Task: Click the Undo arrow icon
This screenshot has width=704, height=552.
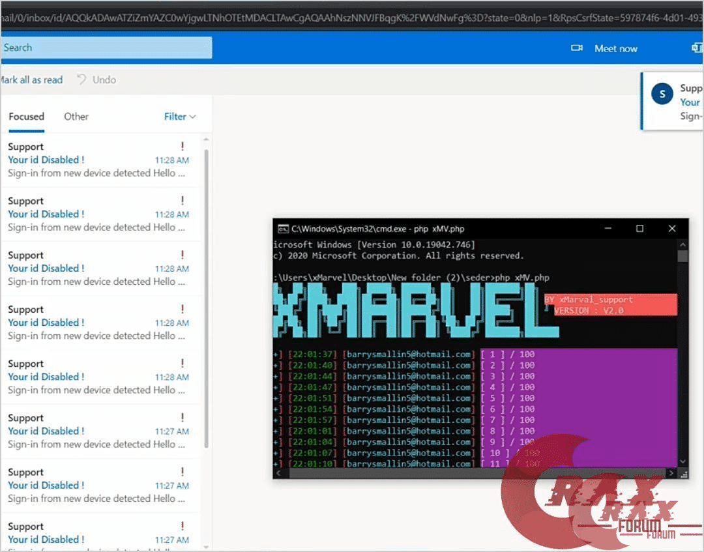Action: click(81, 80)
